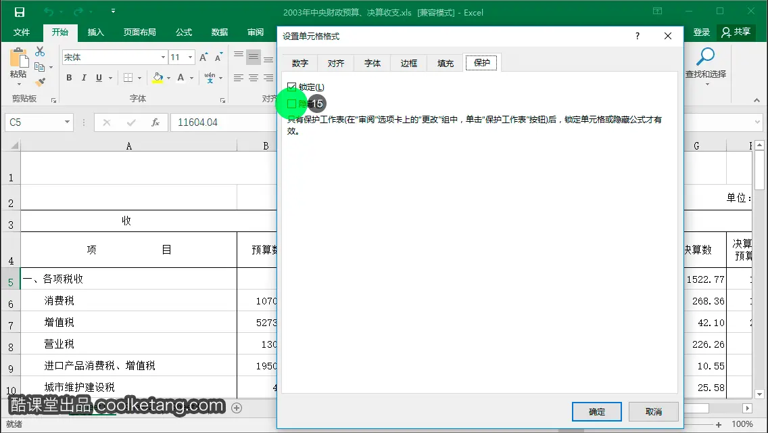Open the Fill (填充) tab in dialog

[446, 63]
